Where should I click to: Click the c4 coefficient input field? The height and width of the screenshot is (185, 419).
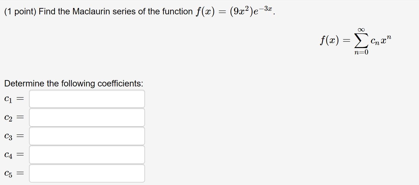[x=87, y=154]
